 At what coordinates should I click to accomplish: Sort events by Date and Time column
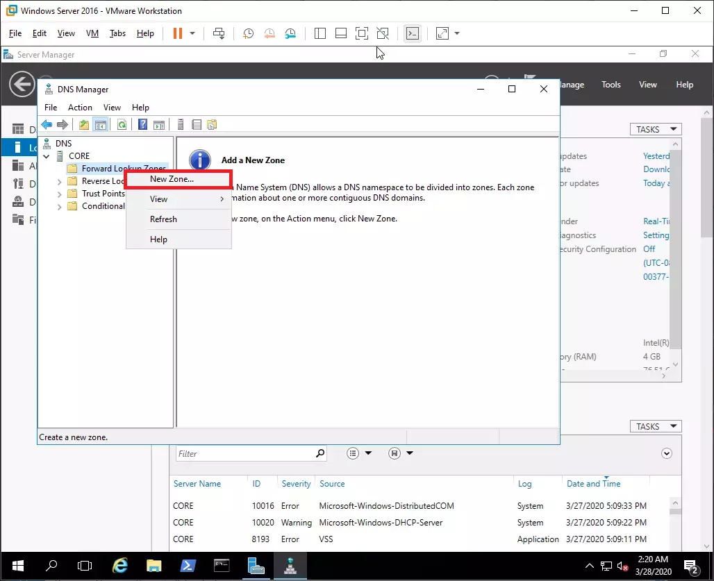tap(593, 484)
